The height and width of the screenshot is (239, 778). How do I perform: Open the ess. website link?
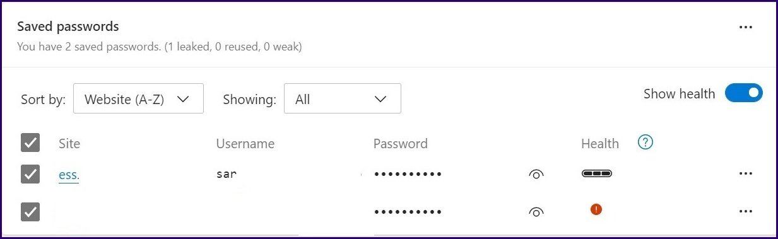tap(69, 175)
